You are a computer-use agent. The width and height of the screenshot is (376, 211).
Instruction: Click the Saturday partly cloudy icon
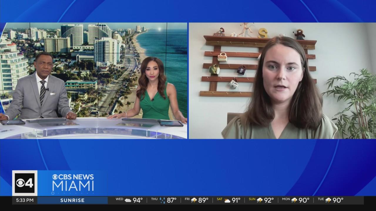[227, 200]
